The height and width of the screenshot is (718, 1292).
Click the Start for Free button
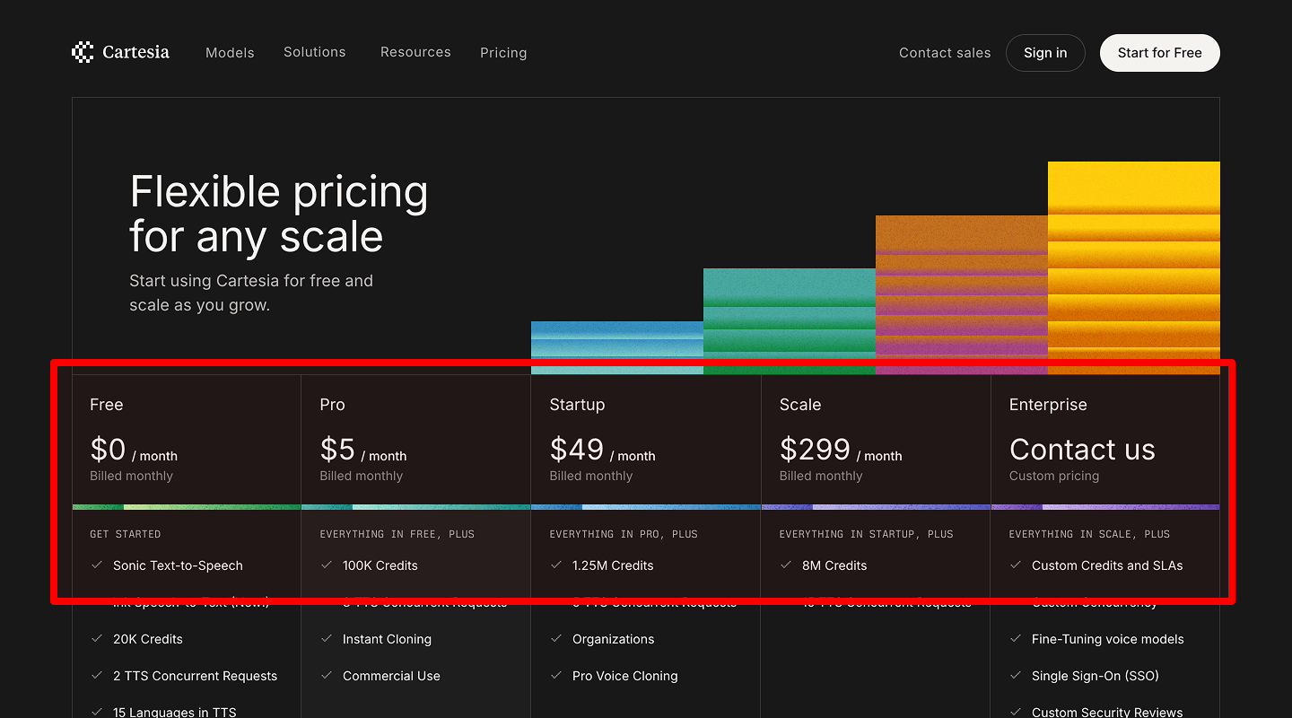1159,52
